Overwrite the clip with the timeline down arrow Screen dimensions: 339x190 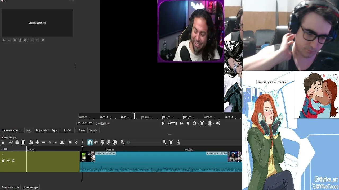click(56, 142)
